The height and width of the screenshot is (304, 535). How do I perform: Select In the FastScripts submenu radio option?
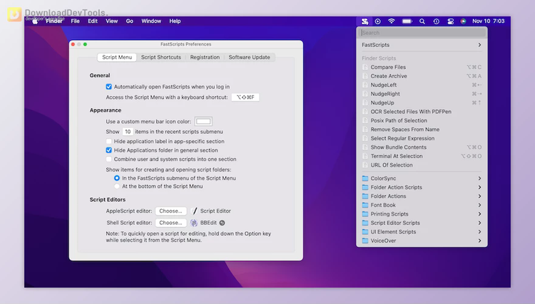(117, 178)
